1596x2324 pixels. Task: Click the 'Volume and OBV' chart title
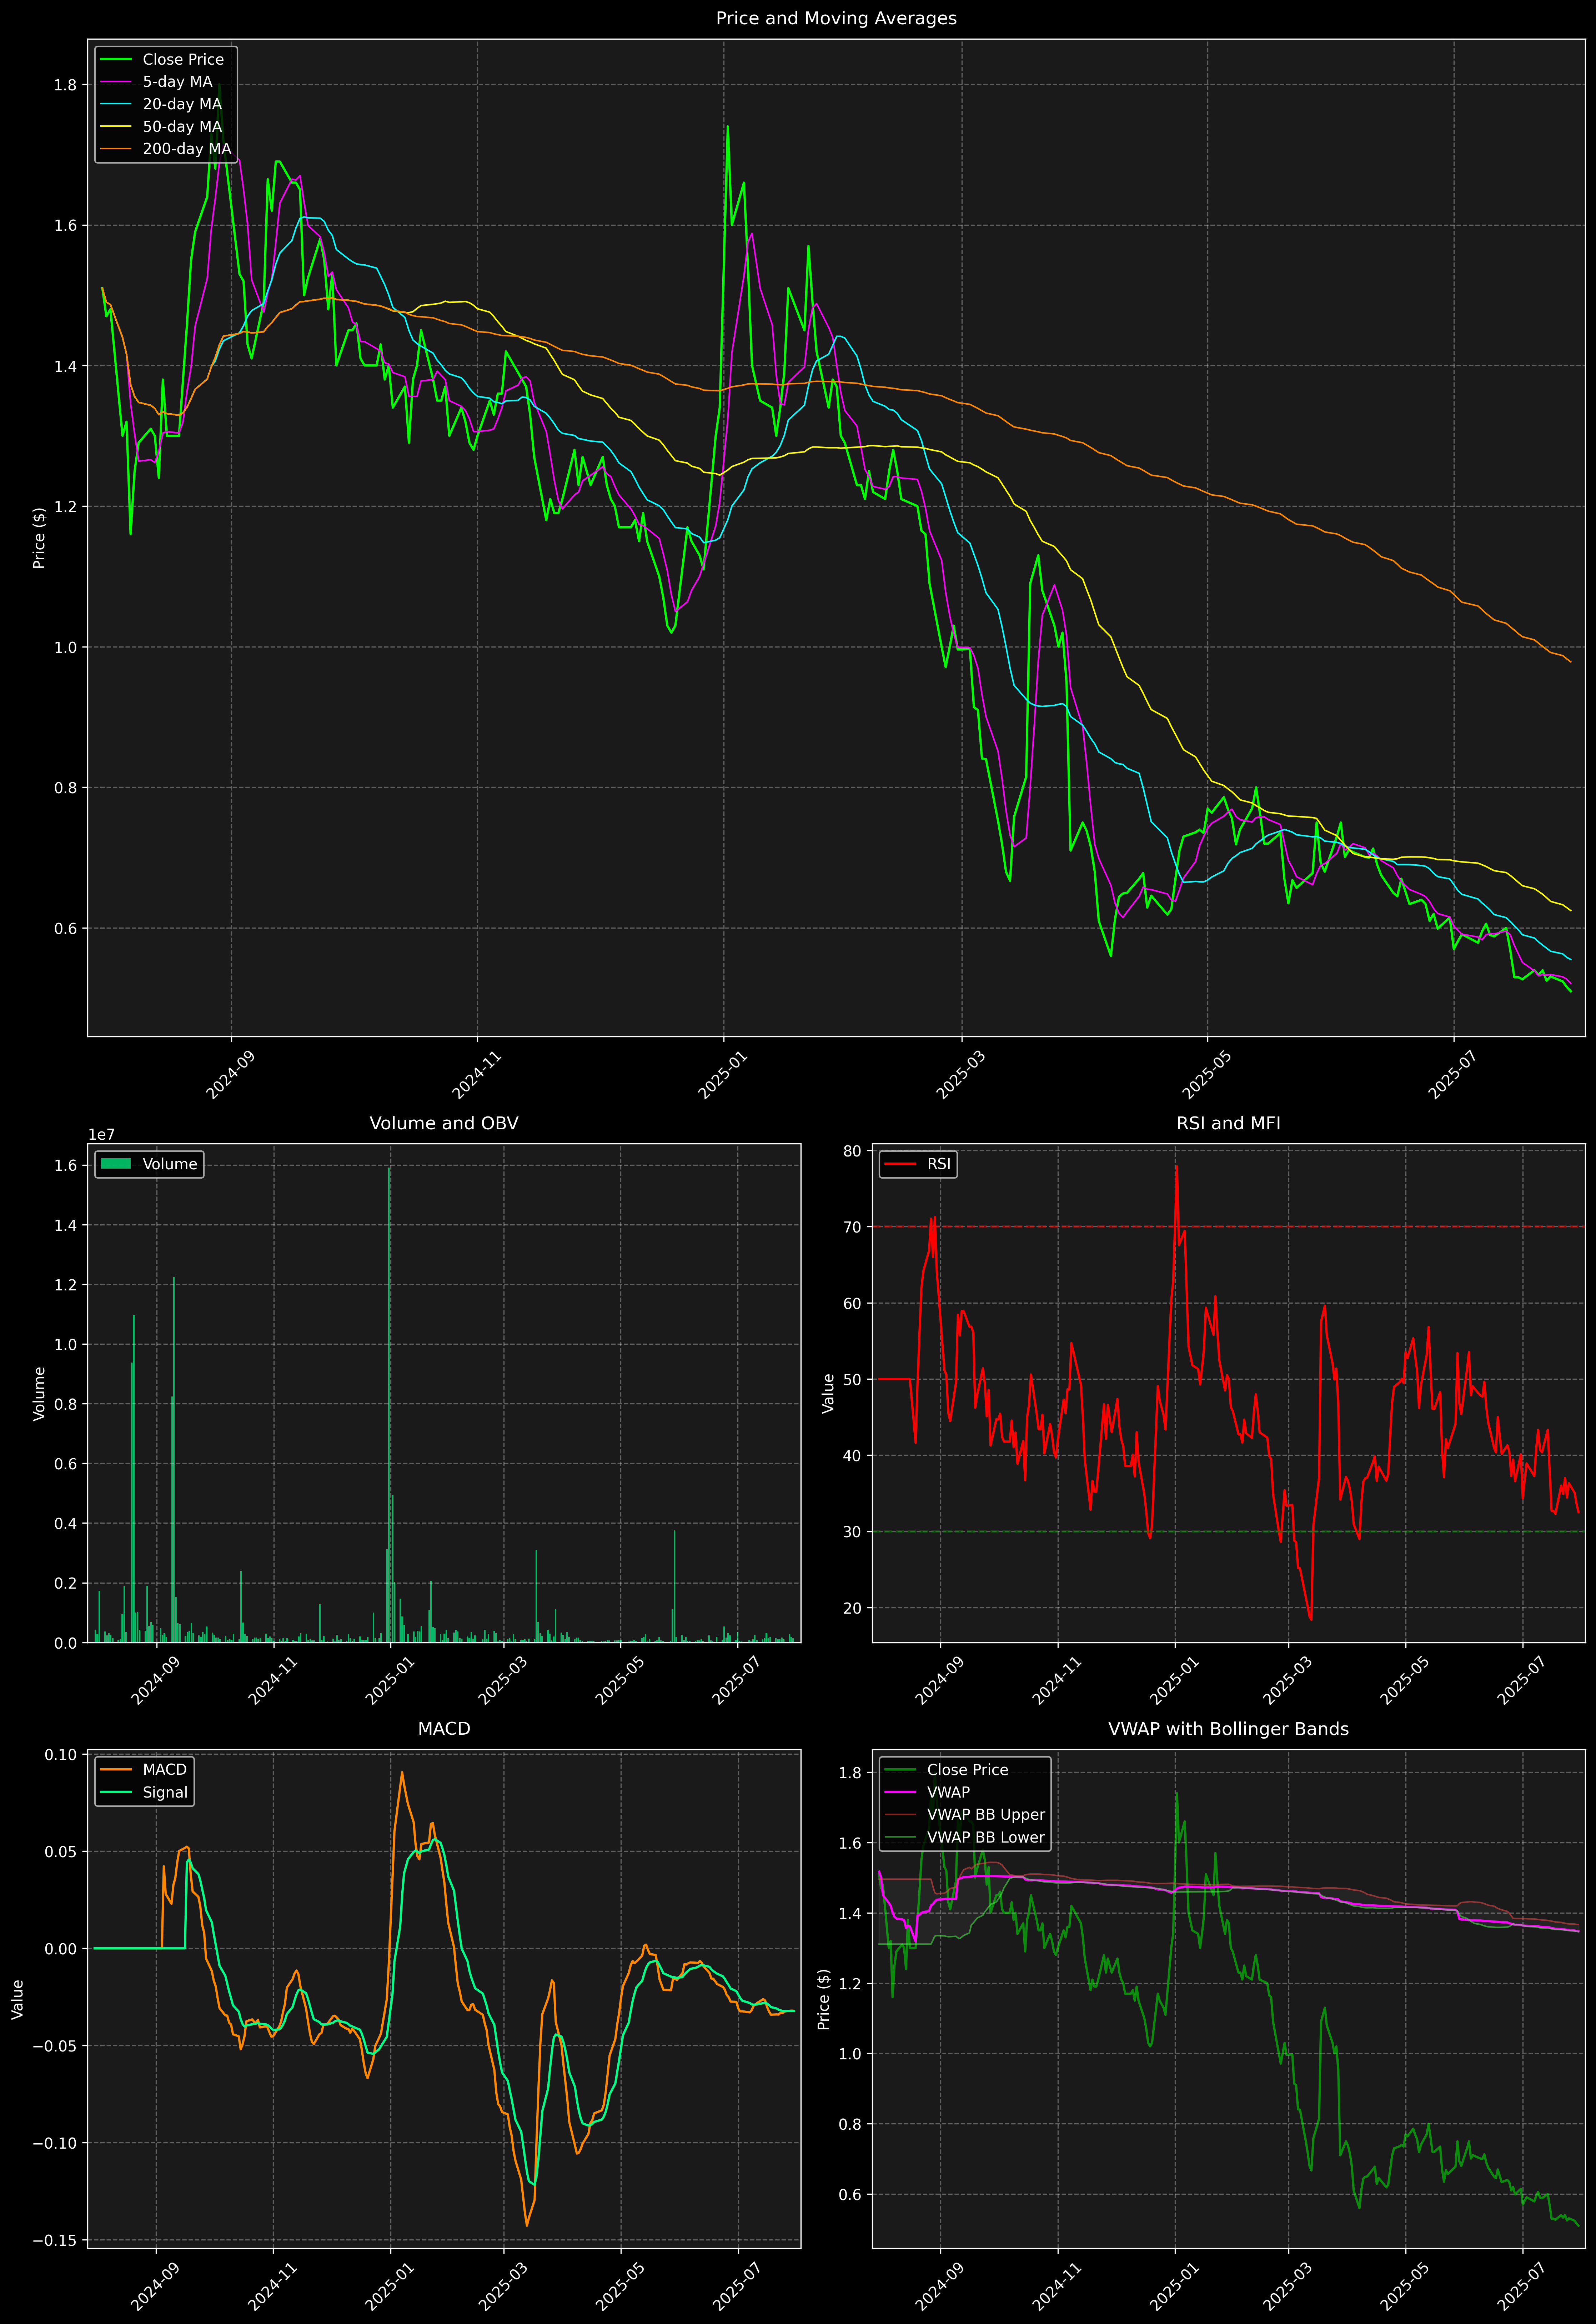tap(444, 1123)
